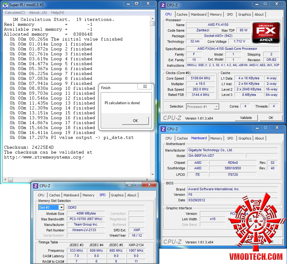Click the Core Speed value 5109.64 MHz
Screen dimensions: 287x264
pos(200,78)
